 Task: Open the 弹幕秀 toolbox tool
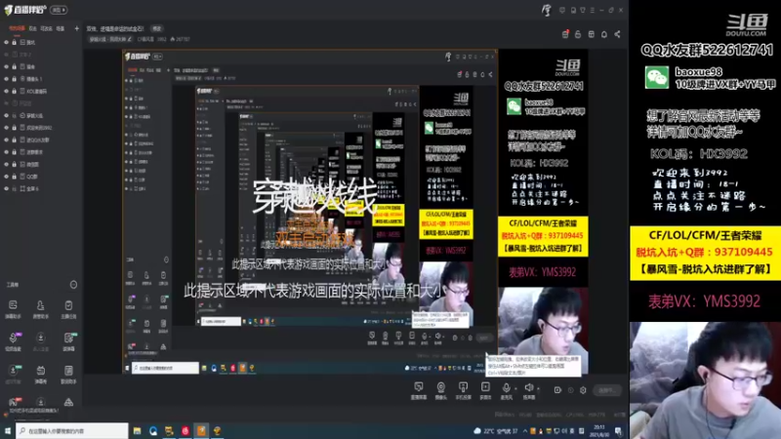[40, 375]
